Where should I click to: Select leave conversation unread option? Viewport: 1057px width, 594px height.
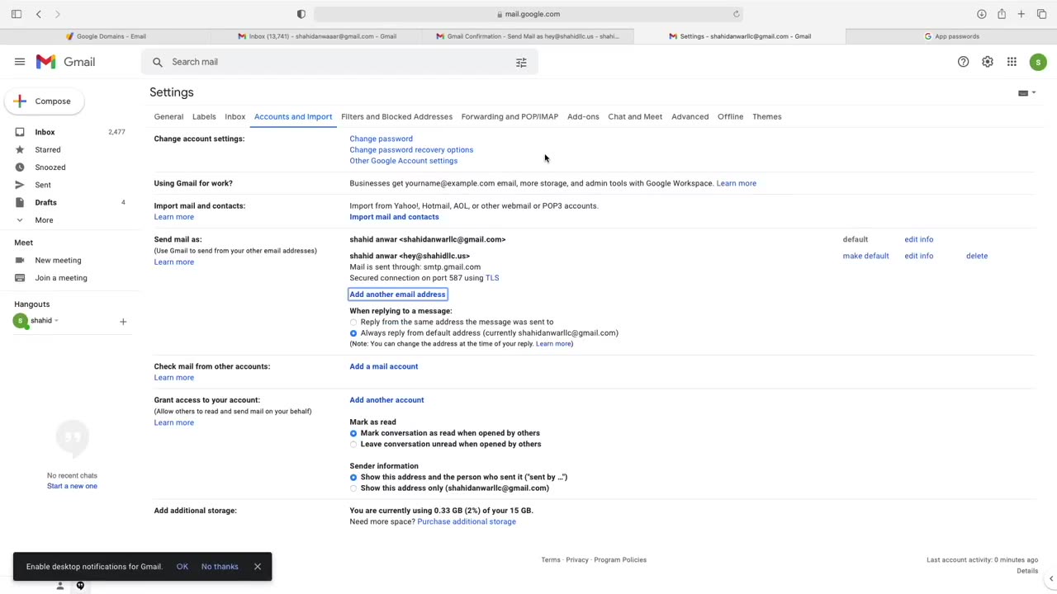coord(353,445)
